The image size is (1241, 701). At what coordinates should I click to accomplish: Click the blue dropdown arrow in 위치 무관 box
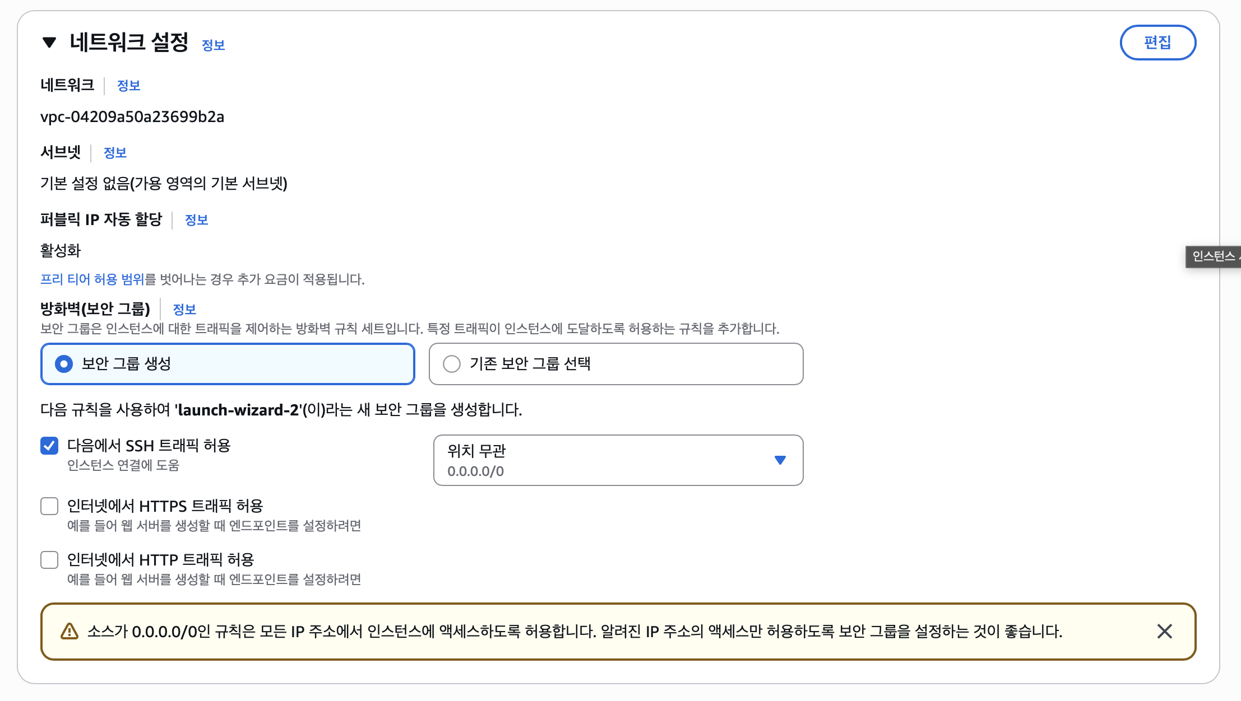coord(780,460)
